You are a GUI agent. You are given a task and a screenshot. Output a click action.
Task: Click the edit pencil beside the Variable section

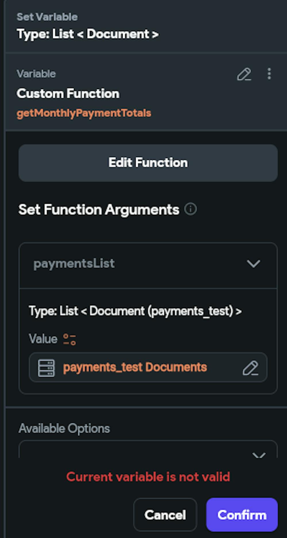click(x=244, y=74)
